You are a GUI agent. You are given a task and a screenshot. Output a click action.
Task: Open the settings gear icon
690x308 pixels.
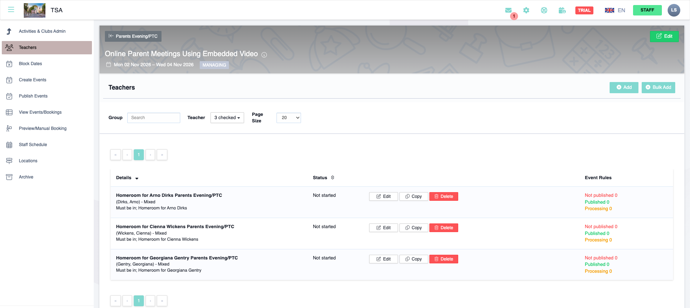tap(526, 10)
